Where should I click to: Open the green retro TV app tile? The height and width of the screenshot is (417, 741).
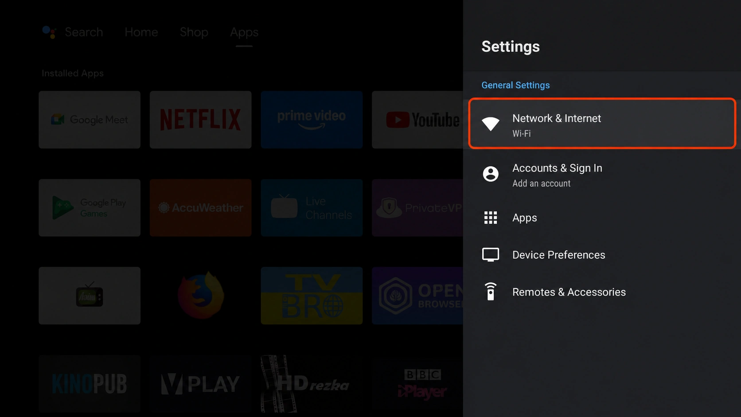point(90,296)
